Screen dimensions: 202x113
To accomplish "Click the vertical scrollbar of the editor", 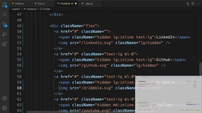I will click(x=201, y=69).
